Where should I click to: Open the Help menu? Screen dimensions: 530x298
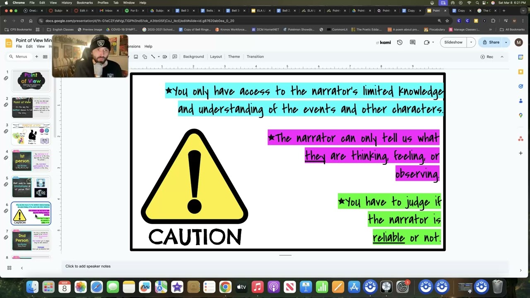click(148, 46)
